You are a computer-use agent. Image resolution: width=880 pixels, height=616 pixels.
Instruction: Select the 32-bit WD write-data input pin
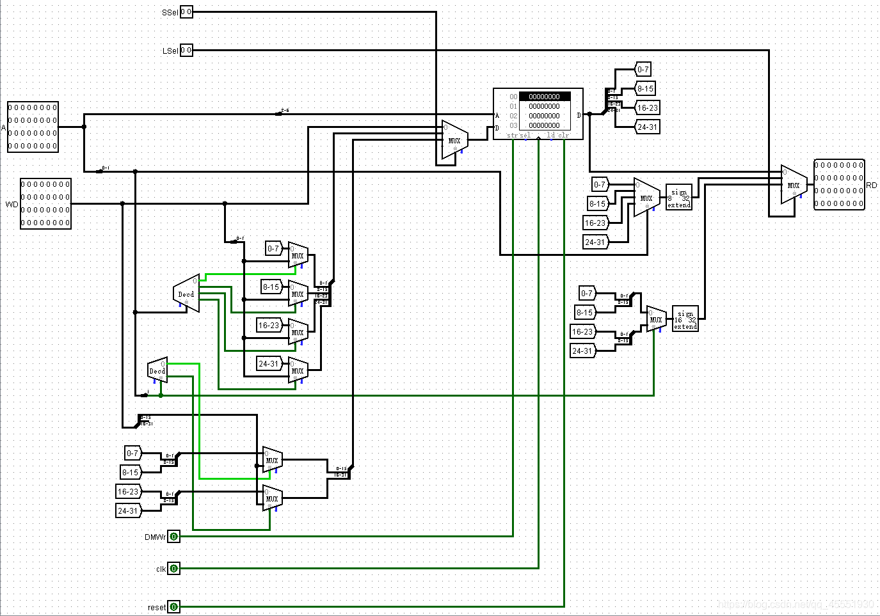coord(45,203)
